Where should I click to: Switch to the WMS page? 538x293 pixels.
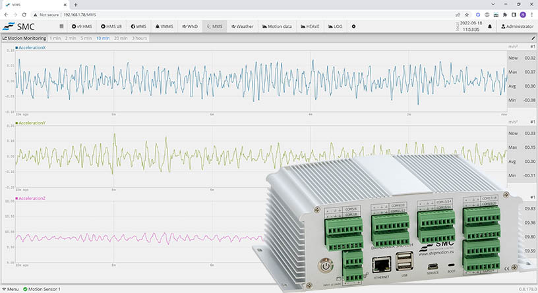[x=138, y=26]
